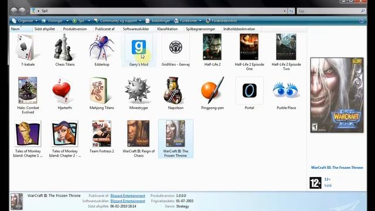Select the Half-Life 2 game cover
Image resolution: width=375 pixels, height=211 pixels.
(212, 47)
